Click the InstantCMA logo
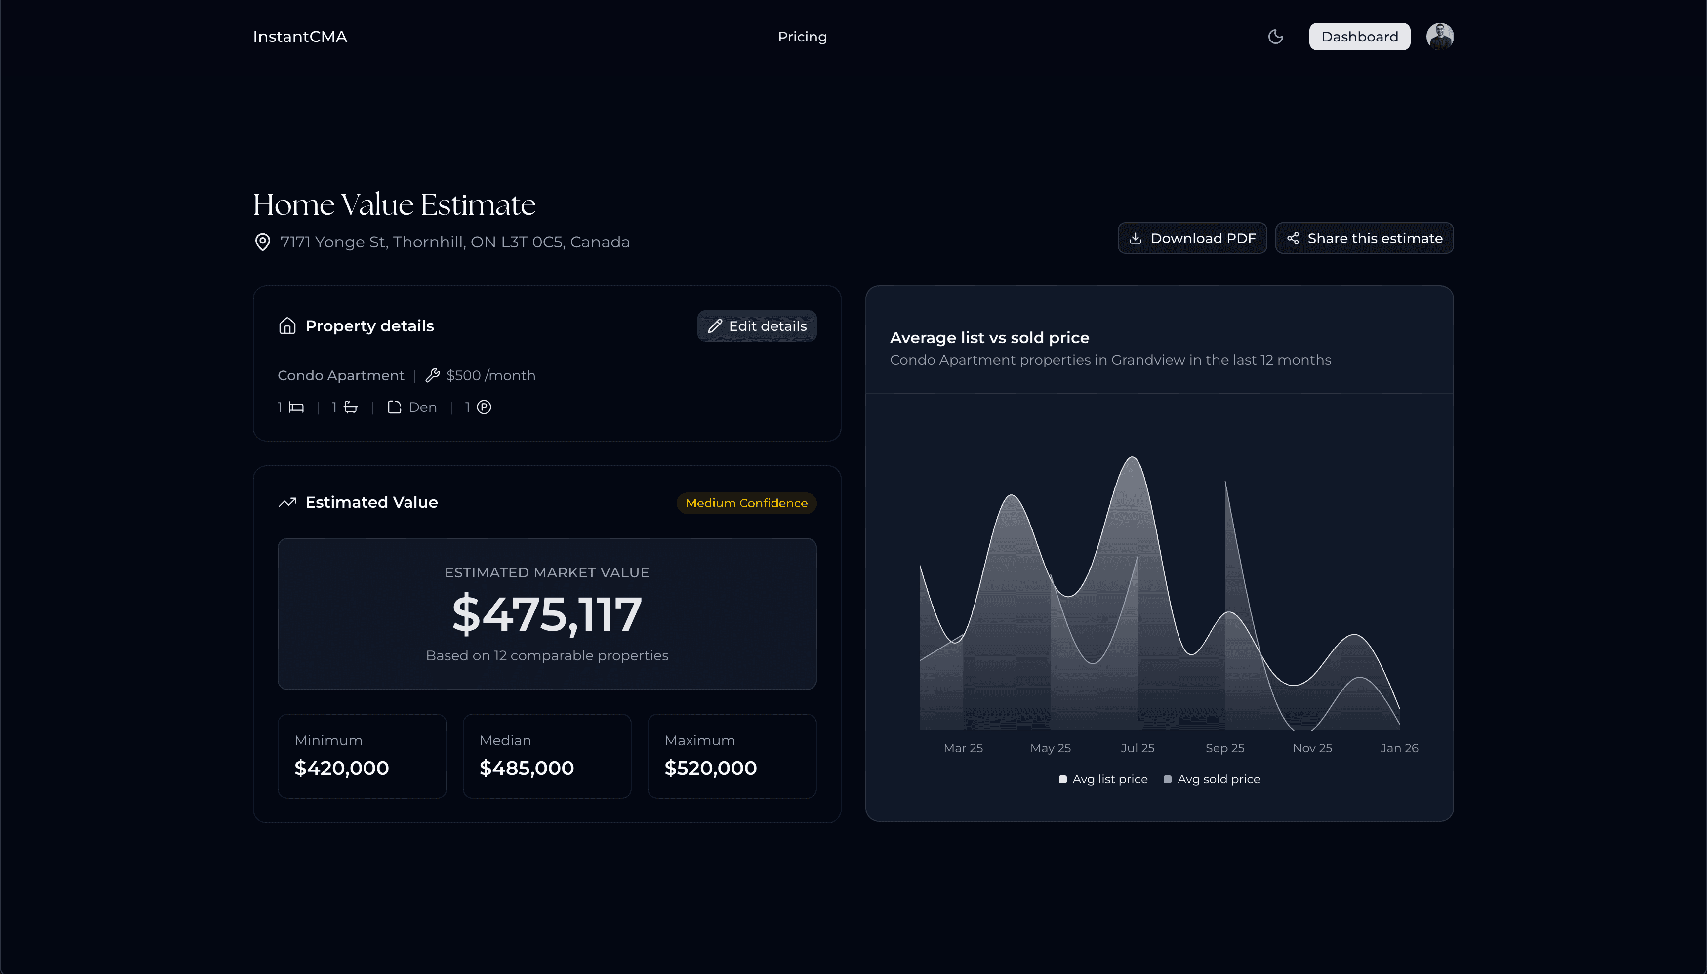The width and height of the screenshot is (1707, 974). click(x=300, y=37)
